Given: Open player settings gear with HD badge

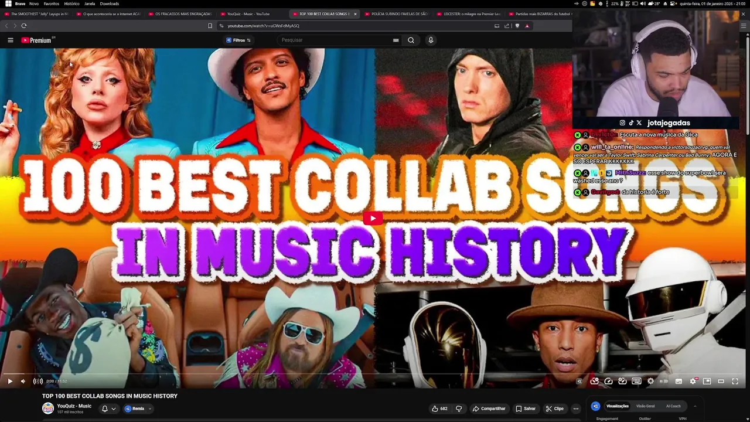Looking at the screenshot, I should pyautogui.click(x=694, y=381).
